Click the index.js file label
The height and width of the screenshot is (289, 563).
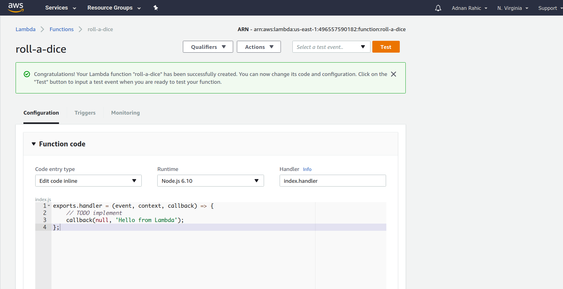point(43,199)
